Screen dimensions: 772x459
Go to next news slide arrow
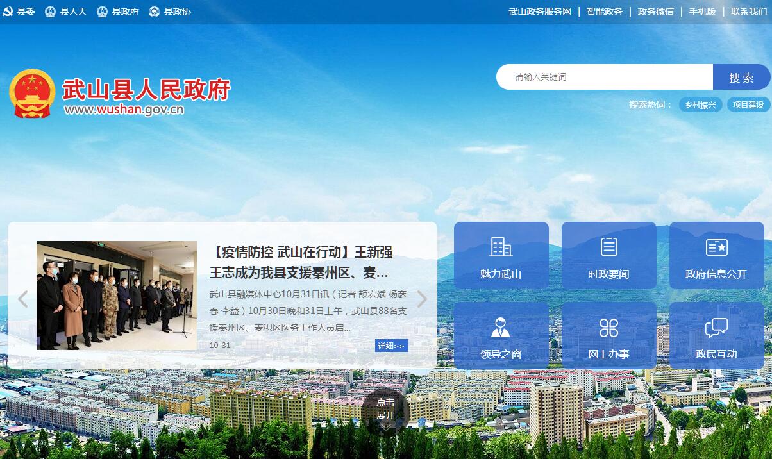422,299
